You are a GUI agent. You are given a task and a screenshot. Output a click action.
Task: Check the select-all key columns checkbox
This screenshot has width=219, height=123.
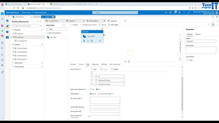[92, 73]
